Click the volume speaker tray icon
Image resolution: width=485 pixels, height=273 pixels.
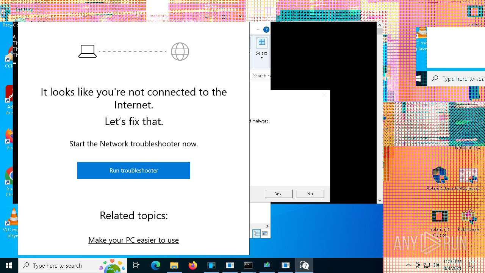436,265
